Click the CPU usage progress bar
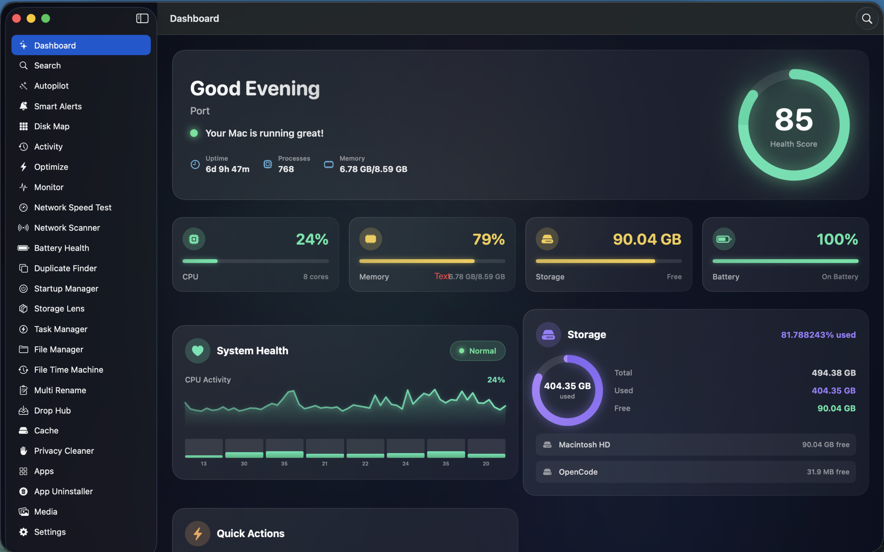 point(255,261)
